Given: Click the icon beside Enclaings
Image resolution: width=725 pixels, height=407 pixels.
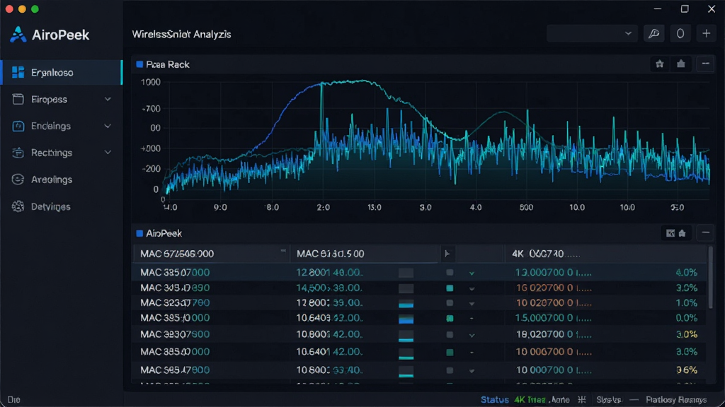Looking at the screenshot, I should [18, 126].
